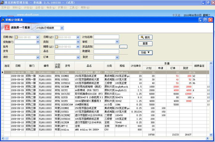This screenshot has width=215, height=142.
Task: Click the 查找 search button
Action: [x=145, y=37]
